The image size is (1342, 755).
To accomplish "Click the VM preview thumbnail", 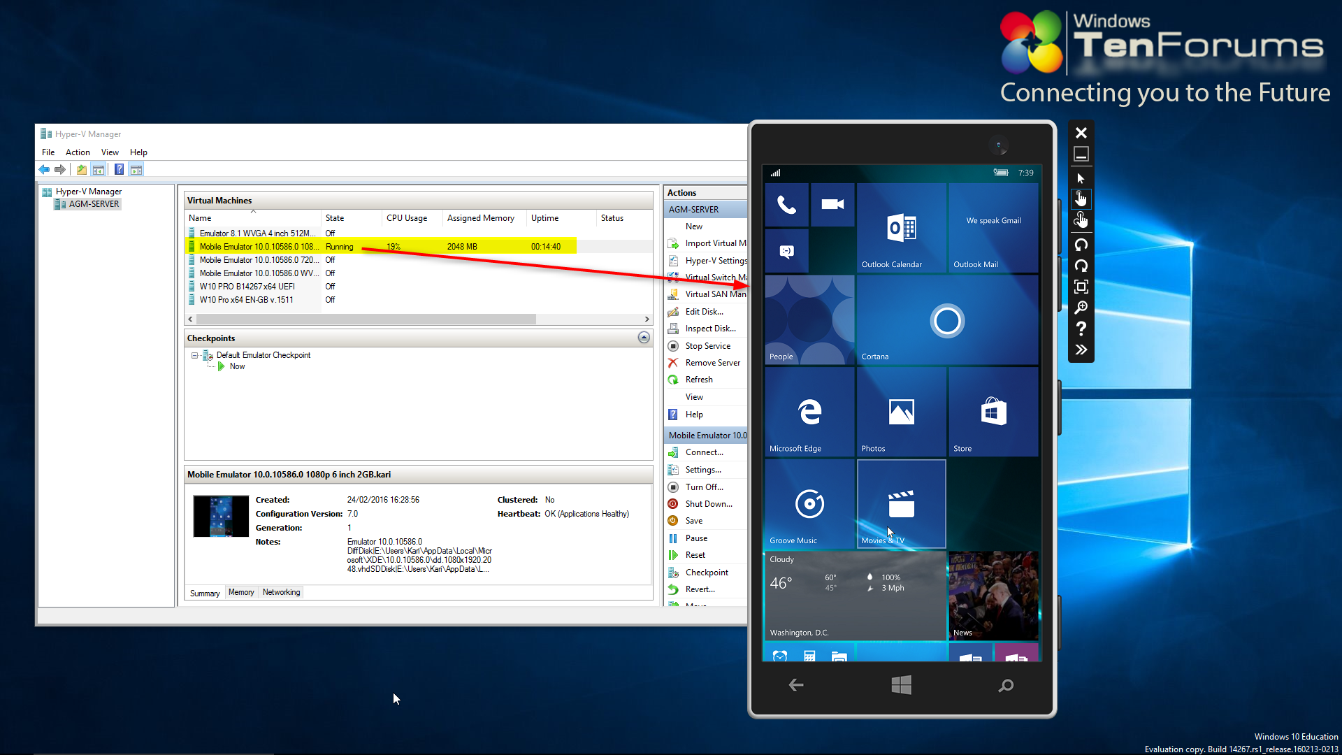I will coord(221,516).
